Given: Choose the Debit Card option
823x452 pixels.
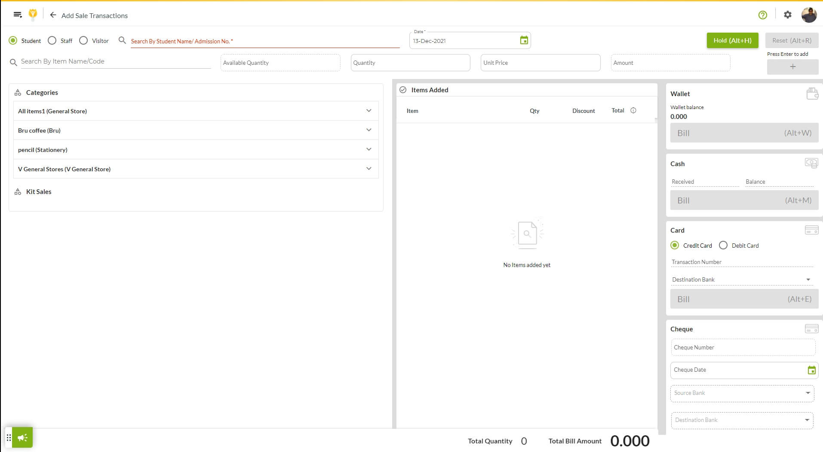Looking at the screenshot, I should click(x=723, y=246).
